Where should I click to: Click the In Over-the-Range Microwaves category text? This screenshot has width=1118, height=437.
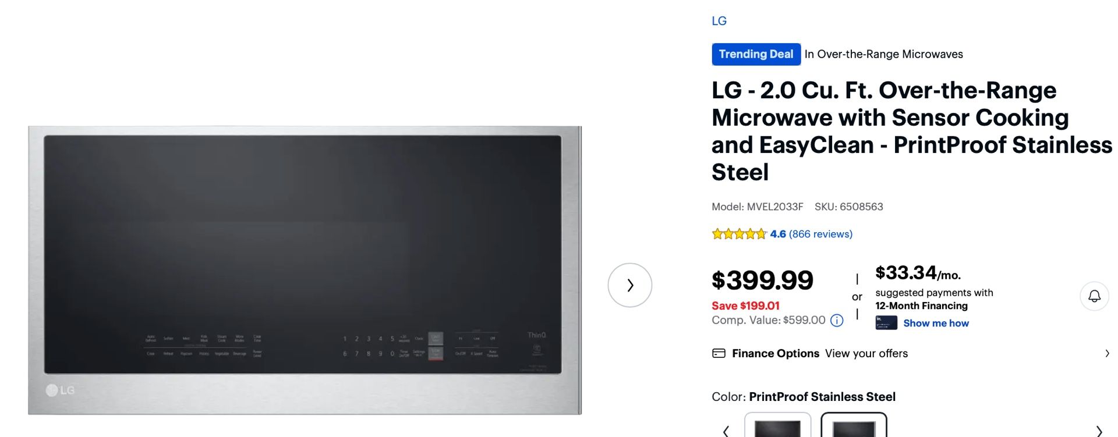point(883,54)
